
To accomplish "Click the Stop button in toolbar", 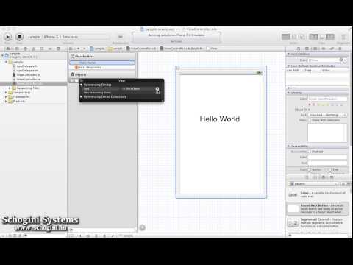I will click(19, 37).
